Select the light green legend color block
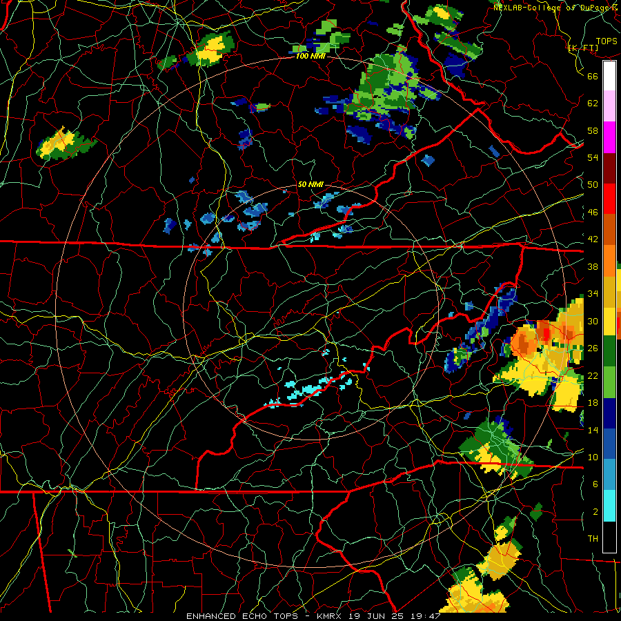Screen dimensions: 621x621 coord(609,382)
